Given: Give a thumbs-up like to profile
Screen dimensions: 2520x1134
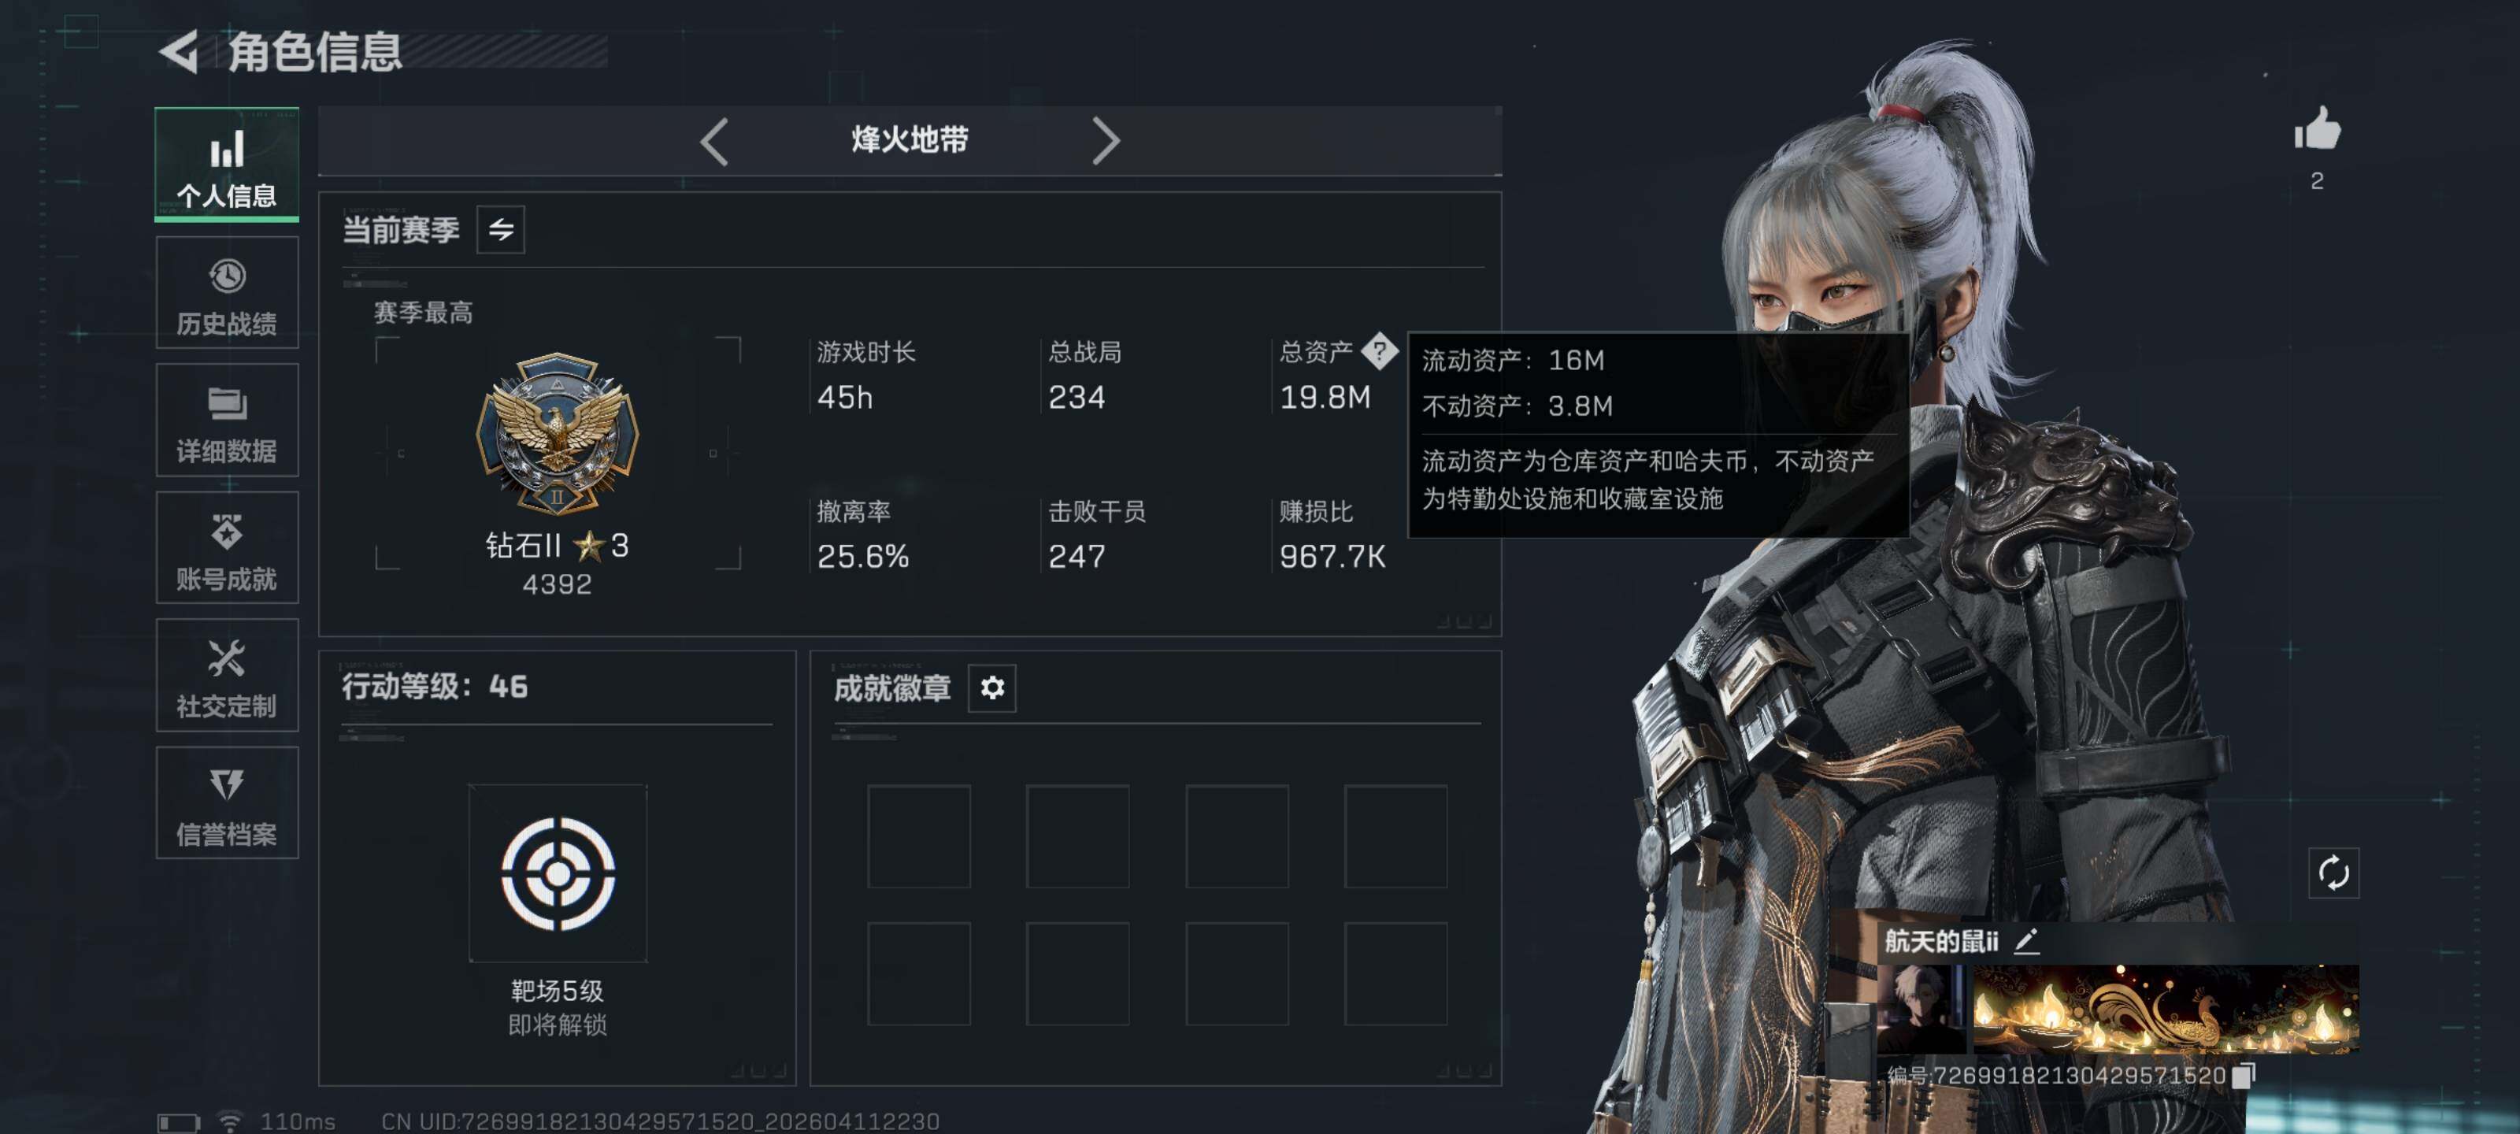Looking at the screenshot, I should [2317, 129].
